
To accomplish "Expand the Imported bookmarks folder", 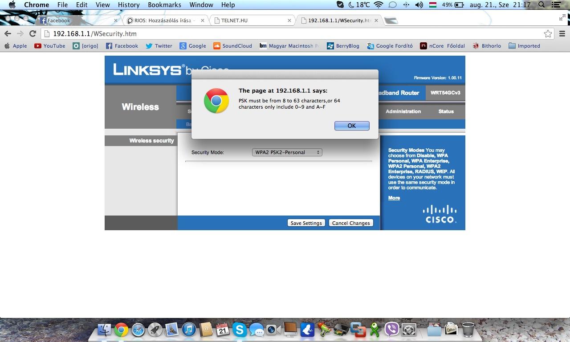I will (x=524, y=46).
